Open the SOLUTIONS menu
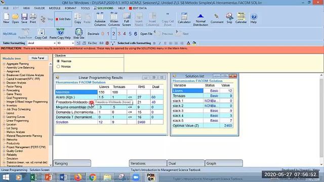The height and width of the screenshot is (182, 324). (103, 8)
